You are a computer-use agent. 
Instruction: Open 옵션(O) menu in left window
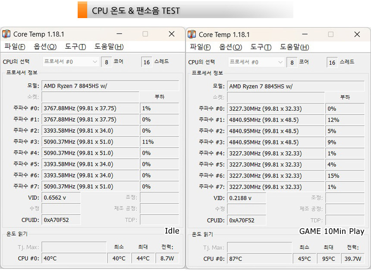(x=45, y=47)
